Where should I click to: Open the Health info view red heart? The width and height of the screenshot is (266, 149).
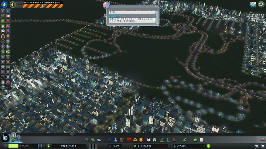[8, 21]
